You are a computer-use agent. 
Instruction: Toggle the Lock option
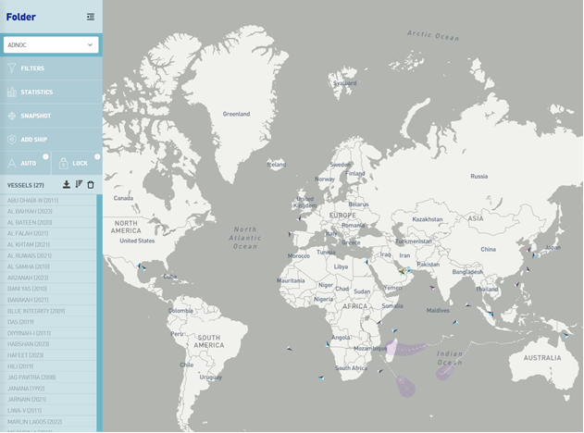pos(77,163)
